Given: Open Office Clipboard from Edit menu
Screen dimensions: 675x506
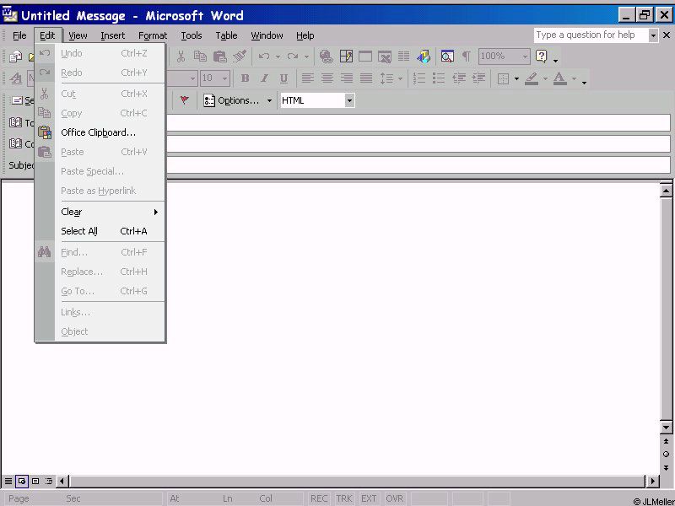Looking at the screenshot, I should click(x=98, y=132).
